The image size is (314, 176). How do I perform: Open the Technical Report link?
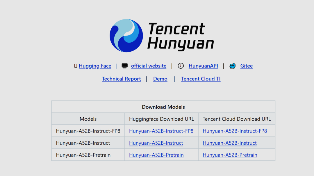(x=121, y=79)
